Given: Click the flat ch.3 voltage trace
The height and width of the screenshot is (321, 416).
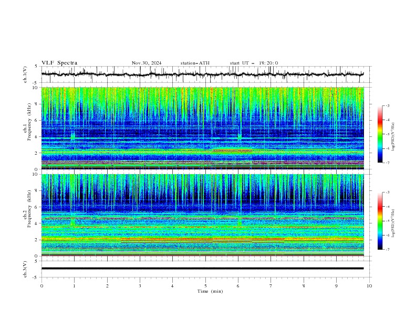Looking at the screenshot, I should pos(202,269).
